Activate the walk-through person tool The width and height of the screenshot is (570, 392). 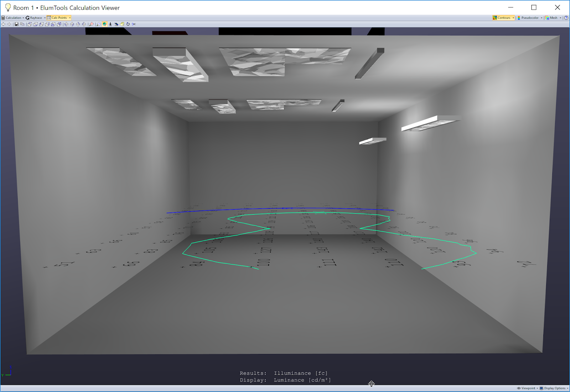[x=110, y=24]
